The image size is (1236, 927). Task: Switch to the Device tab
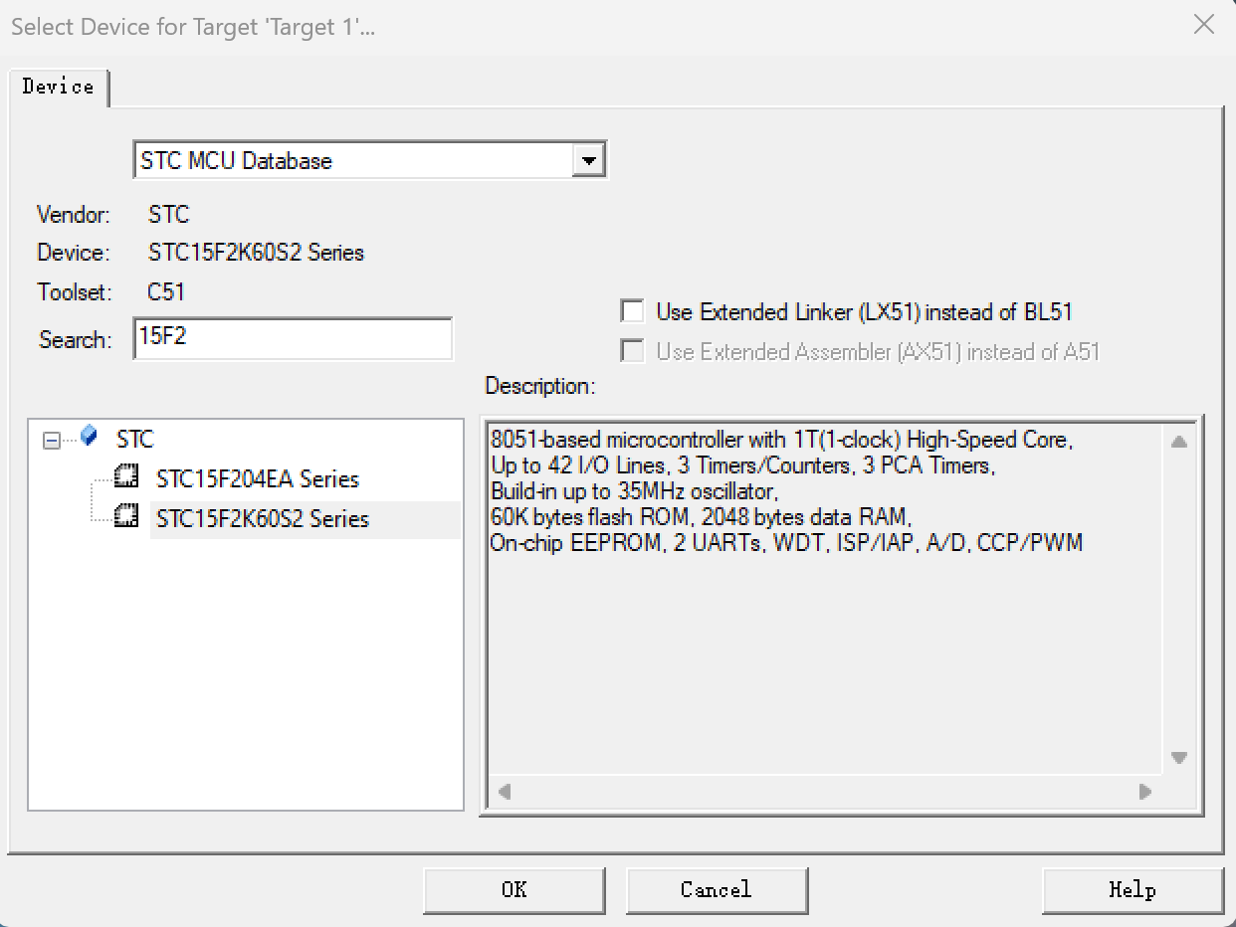(x=59, y=87)
